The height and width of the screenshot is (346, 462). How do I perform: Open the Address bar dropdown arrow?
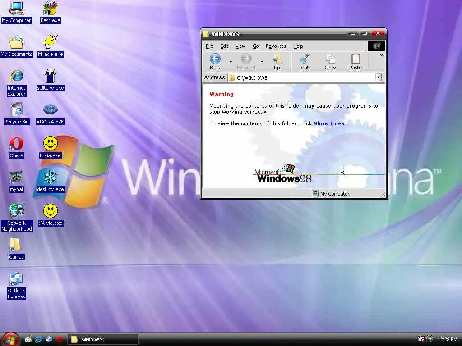coord(379,77)
